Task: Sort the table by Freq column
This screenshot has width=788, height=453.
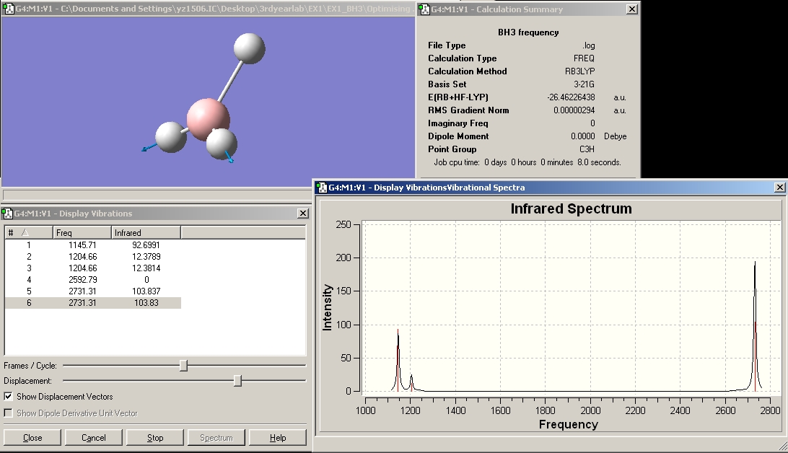Action: [x=82, y=232]
